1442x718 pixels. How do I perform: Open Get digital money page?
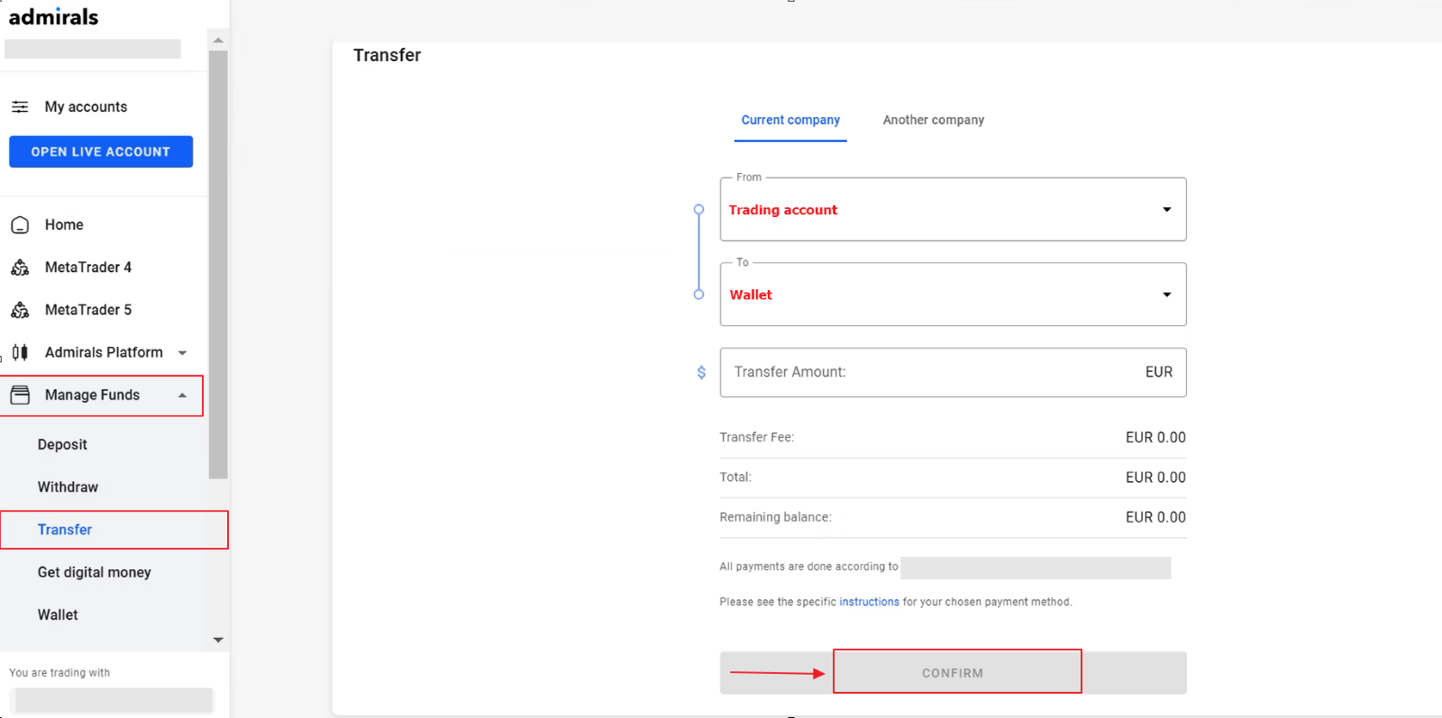tap(94, 572)
